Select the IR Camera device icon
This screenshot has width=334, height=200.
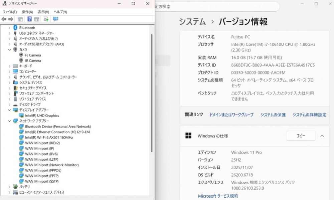click(x=21, y=60)
